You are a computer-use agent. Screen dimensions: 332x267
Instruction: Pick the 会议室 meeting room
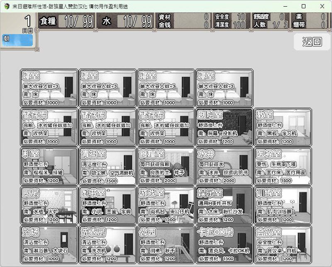(x=283, y=246)
